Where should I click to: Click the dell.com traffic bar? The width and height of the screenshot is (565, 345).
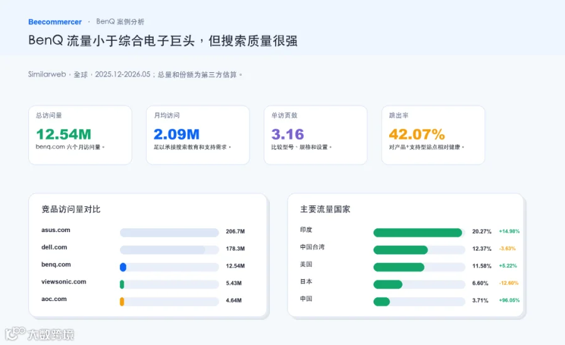coord(163,250)
